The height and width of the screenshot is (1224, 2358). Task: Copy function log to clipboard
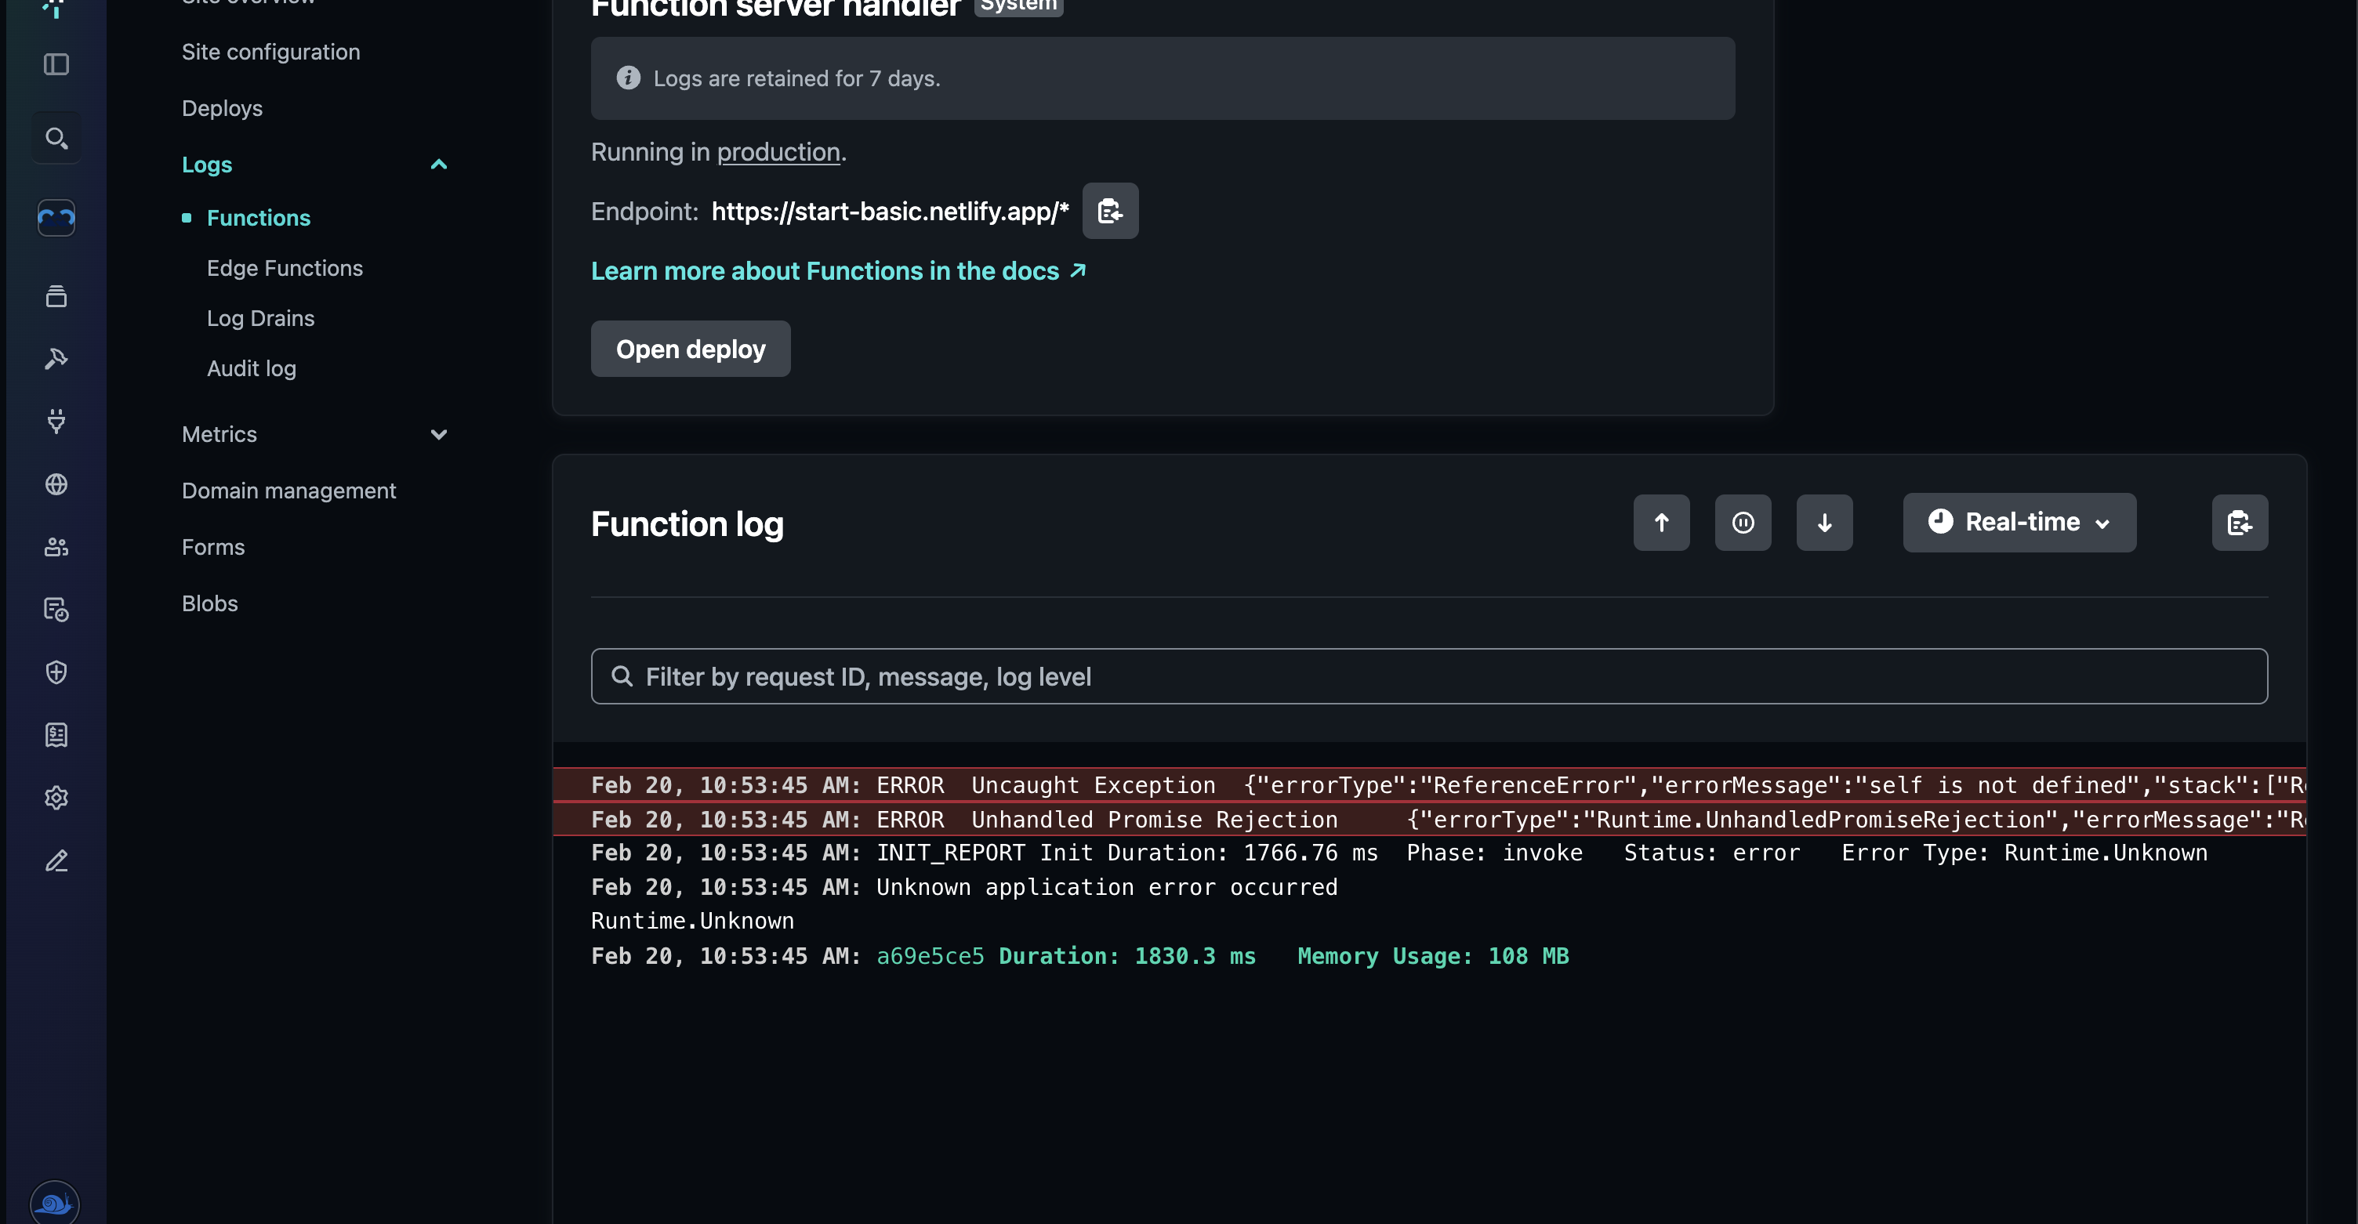(2240, 523)
